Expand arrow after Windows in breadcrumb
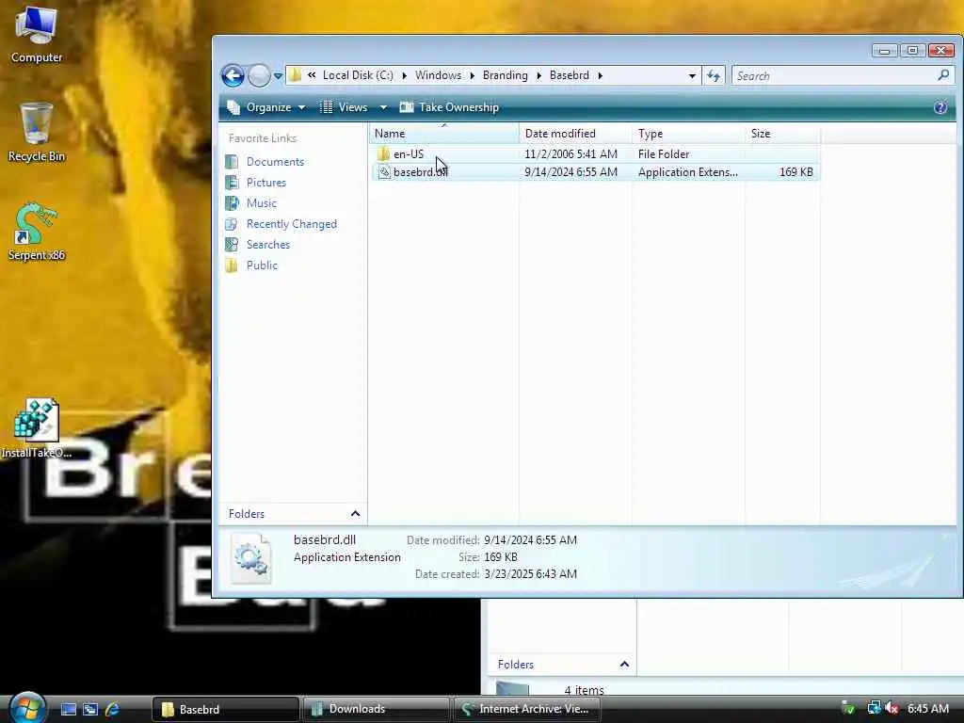964x723 pixels. [472, 75]
